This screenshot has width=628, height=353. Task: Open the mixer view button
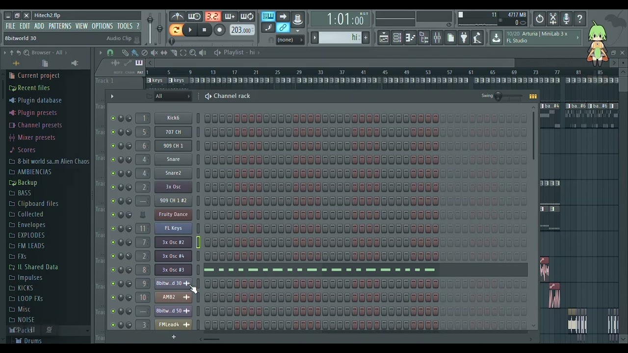tap(437, 38)
